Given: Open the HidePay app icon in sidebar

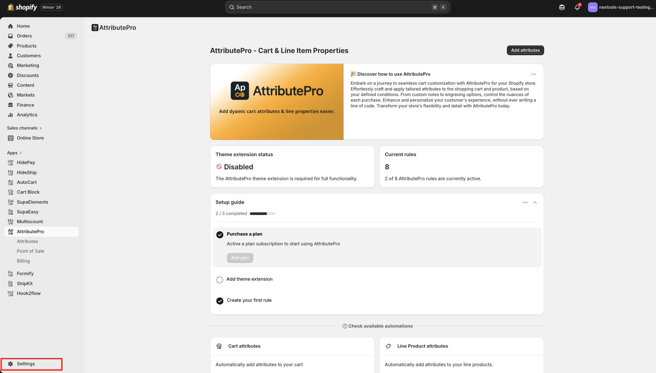Looking at the screenshot, I should [11, 162].
